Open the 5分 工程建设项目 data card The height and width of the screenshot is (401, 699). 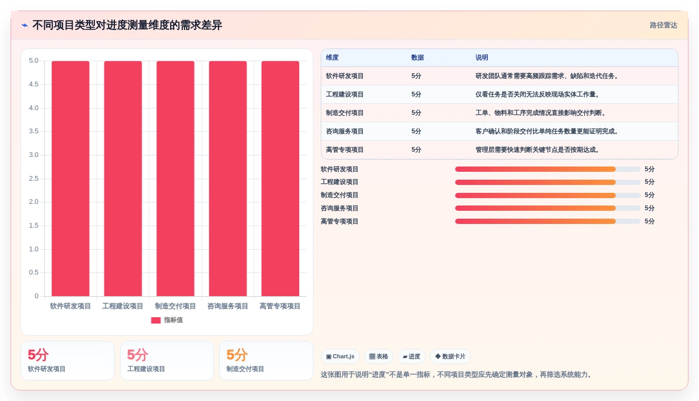tap(167, 360)
